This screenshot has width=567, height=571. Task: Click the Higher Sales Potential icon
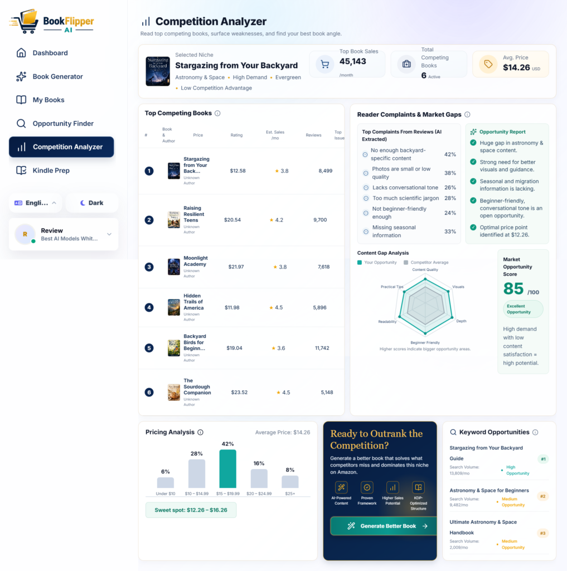tap(392, 487)
